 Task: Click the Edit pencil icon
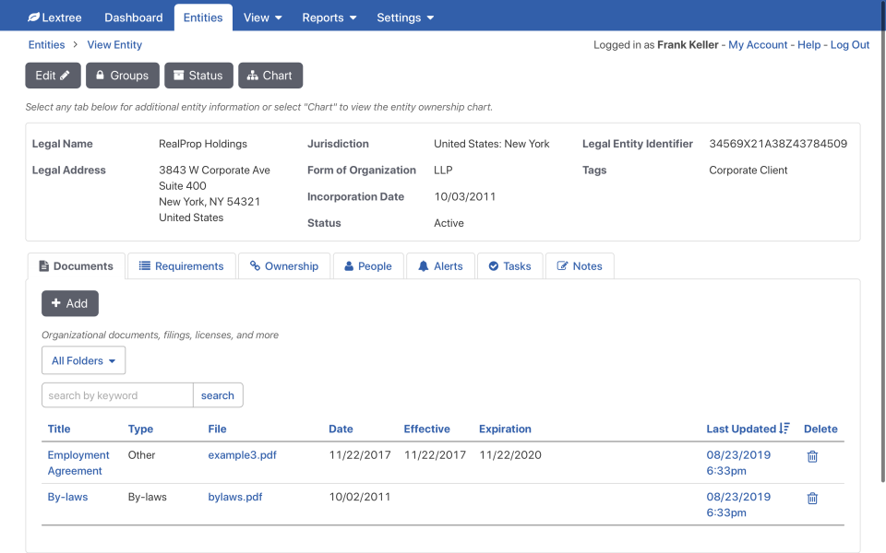65,75
